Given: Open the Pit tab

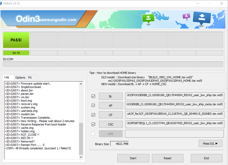Looking at the screenshot, I should (x=30, y=78).
